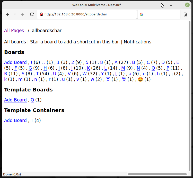Go forward using the forward arrow
The height and width of the screenshot is (178, 193).
[22, 14]
